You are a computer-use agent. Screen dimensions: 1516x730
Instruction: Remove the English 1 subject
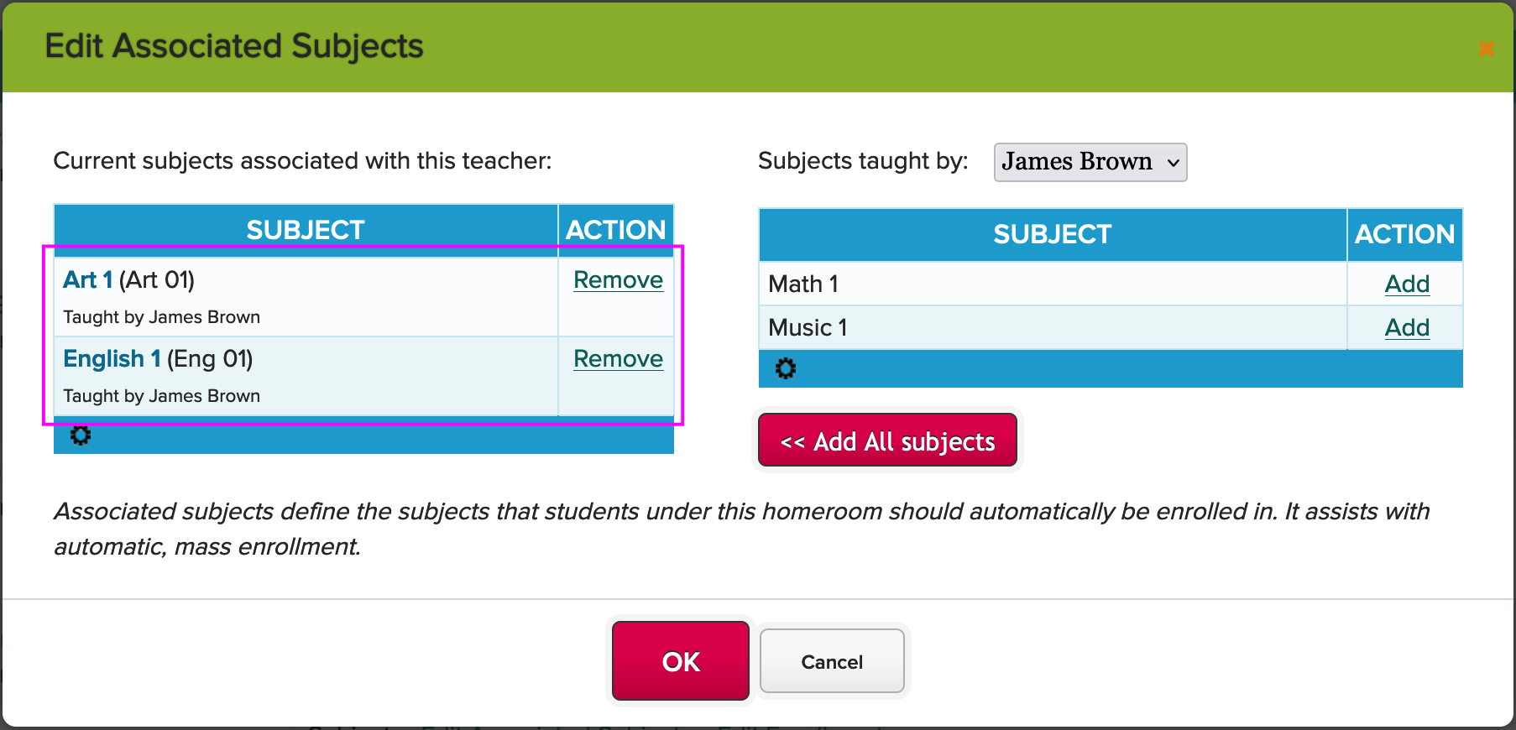pos(618,359)
